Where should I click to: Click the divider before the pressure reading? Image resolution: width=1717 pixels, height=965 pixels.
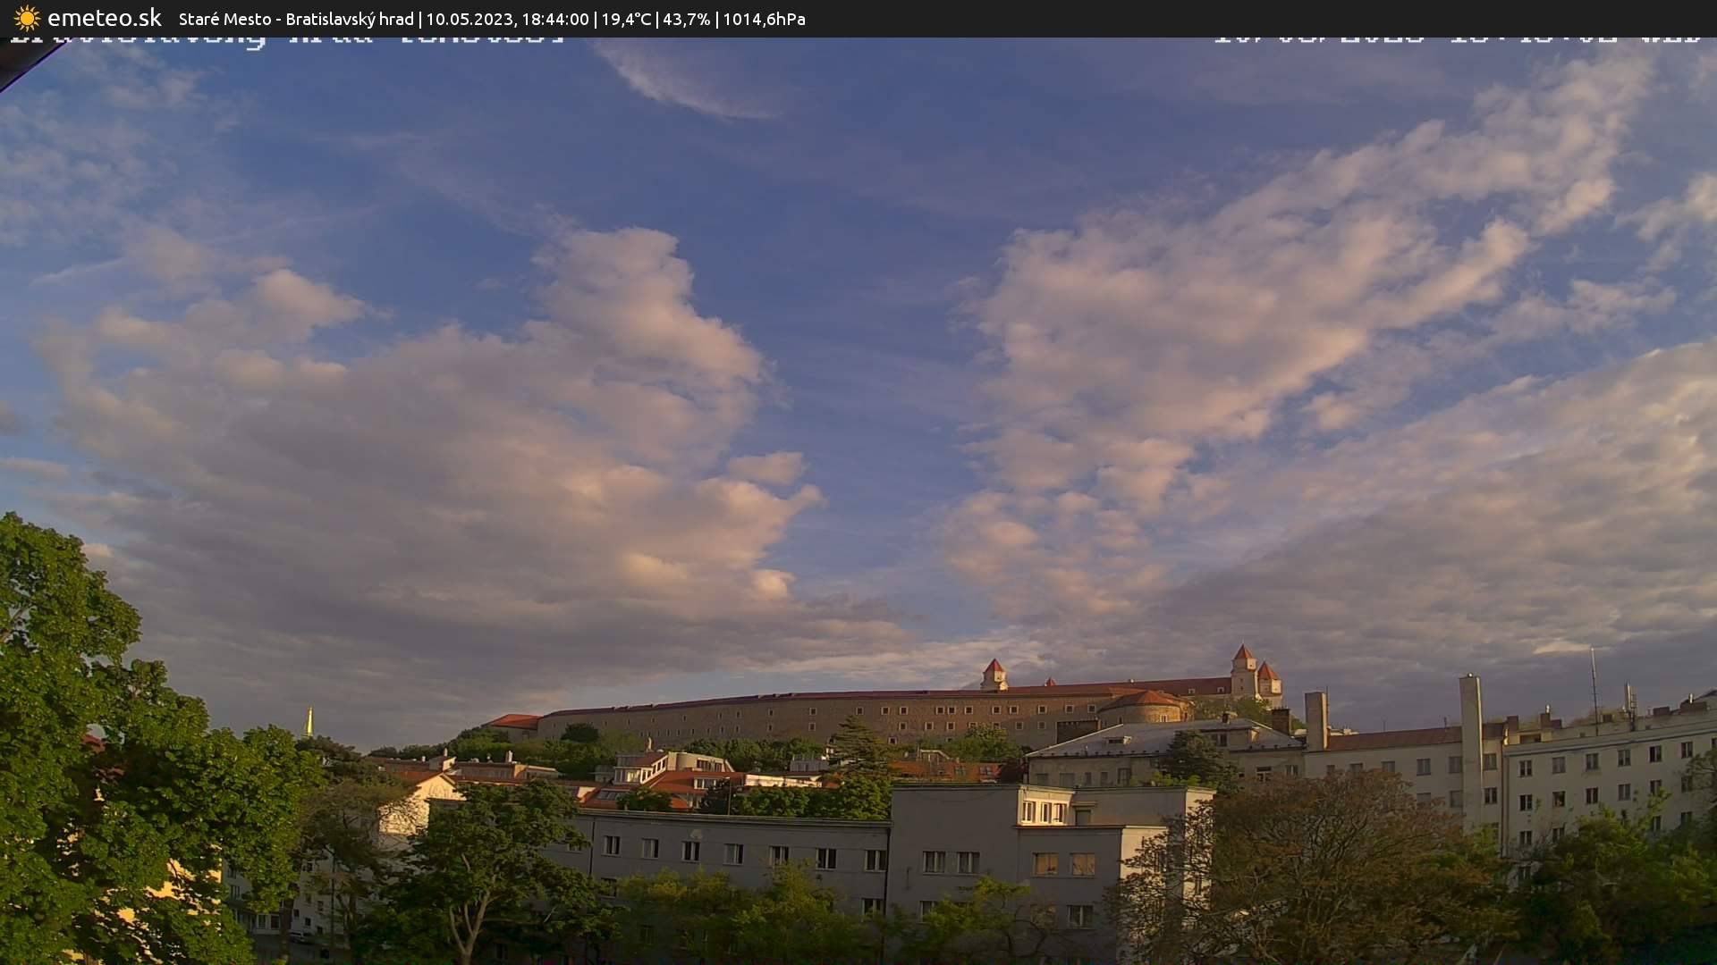pyautogui.click(x=715, y=19)
